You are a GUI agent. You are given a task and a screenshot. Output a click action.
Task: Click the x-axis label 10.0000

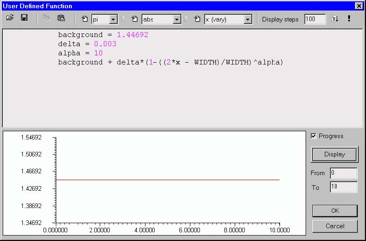pyautogui.click(x=280, y=230)
